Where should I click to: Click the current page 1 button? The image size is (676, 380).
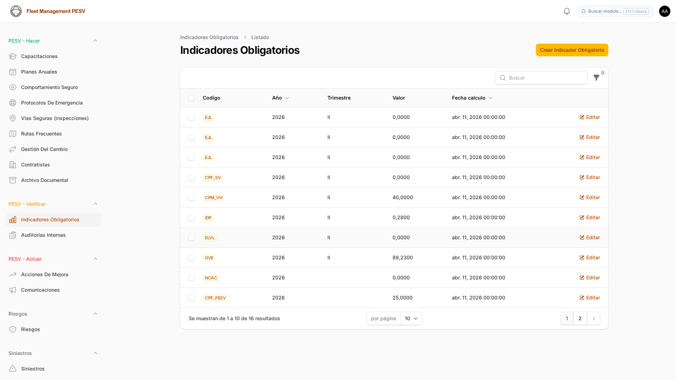click(567, 318)
